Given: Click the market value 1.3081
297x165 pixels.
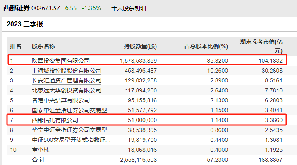Looking at the screenshot, I should [x=273, y=140].
